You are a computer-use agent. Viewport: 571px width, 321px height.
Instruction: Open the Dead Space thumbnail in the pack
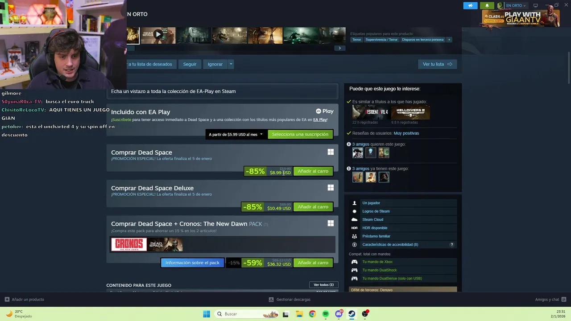pyautogui.click(x=165, y=244)
